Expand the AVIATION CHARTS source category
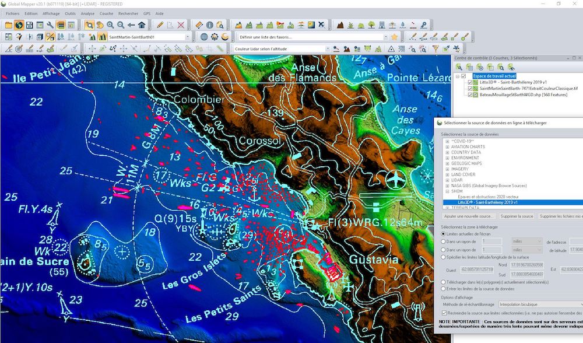The width and height of the screenshot is (583, 343). [x=447, y=147]
